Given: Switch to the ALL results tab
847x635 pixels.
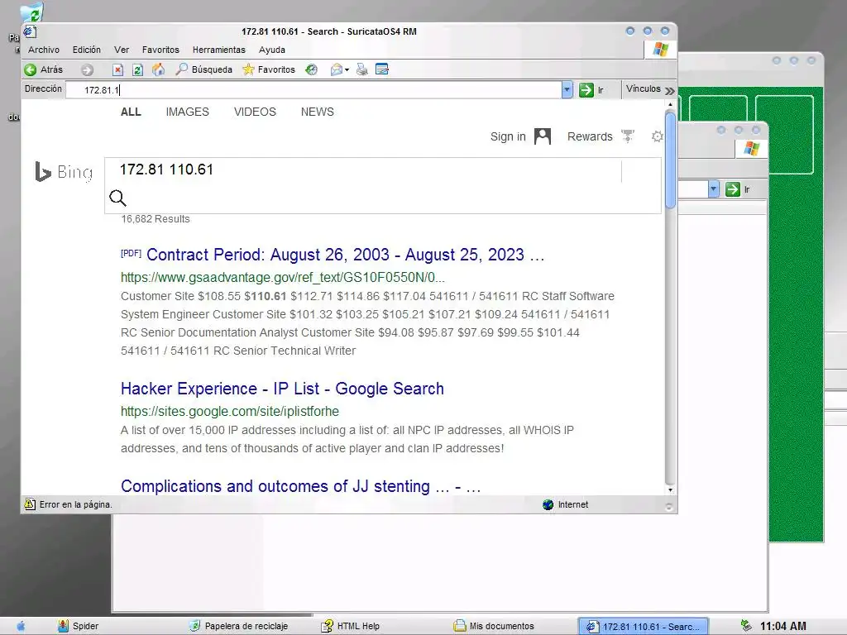Looking at the screenshot, I should pos(131,112).
